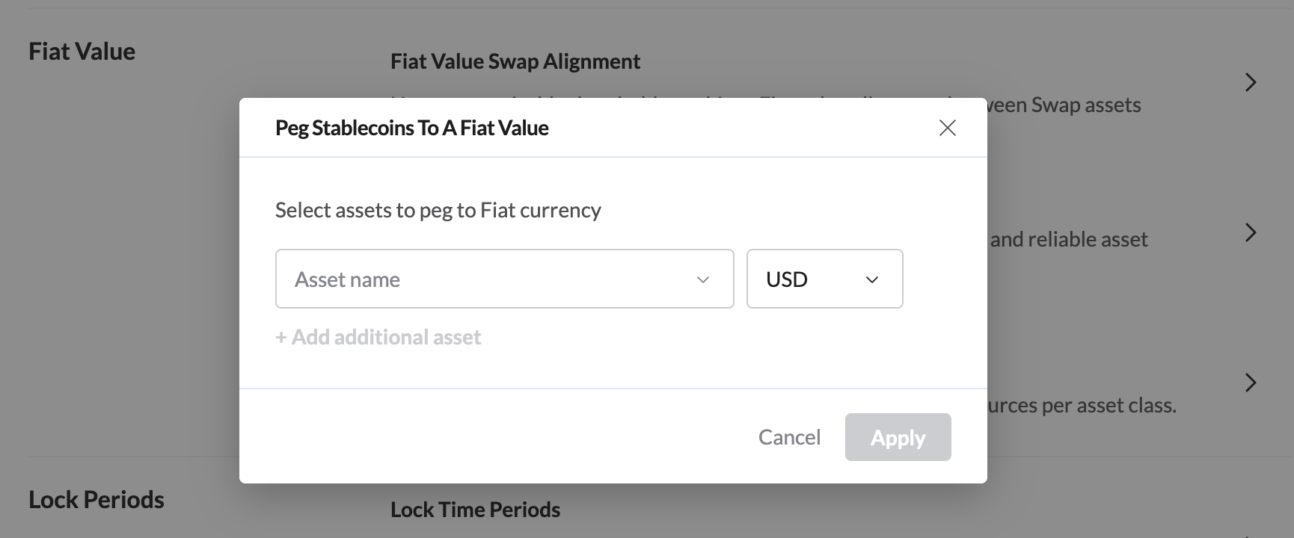Click the chevron inside the Asset name field
Image resolution: width=1294 pixels, height=538 pixels.
702,279
